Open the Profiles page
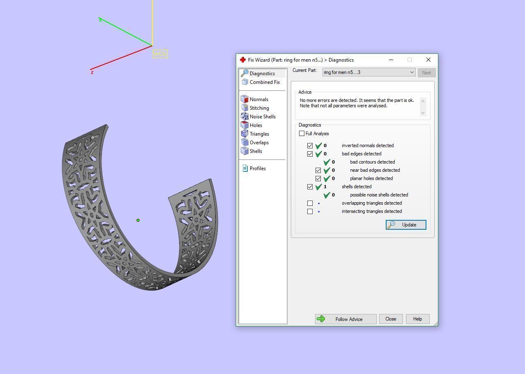 (x=258, y=168)
